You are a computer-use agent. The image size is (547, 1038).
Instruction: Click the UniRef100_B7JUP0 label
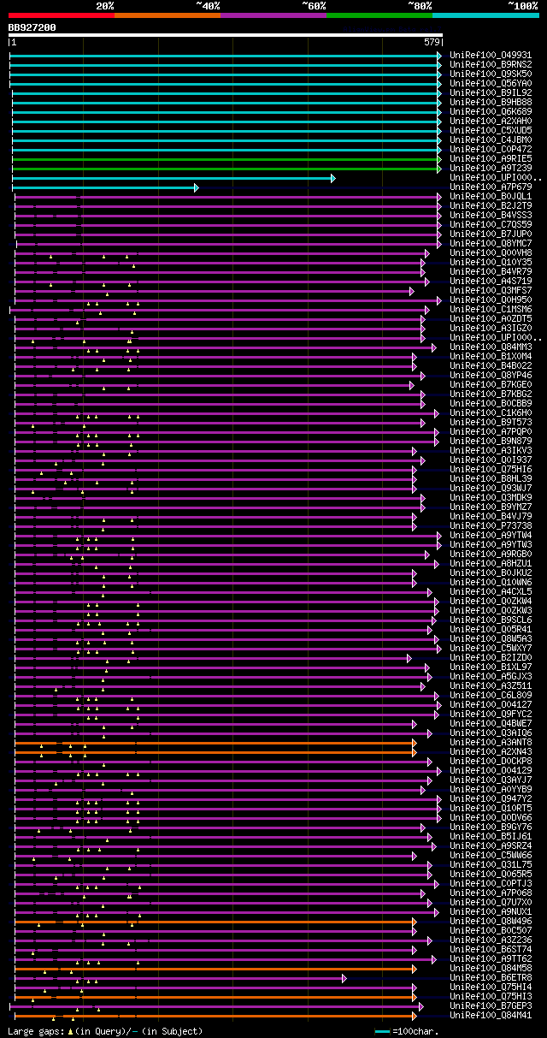click(491, 234)
